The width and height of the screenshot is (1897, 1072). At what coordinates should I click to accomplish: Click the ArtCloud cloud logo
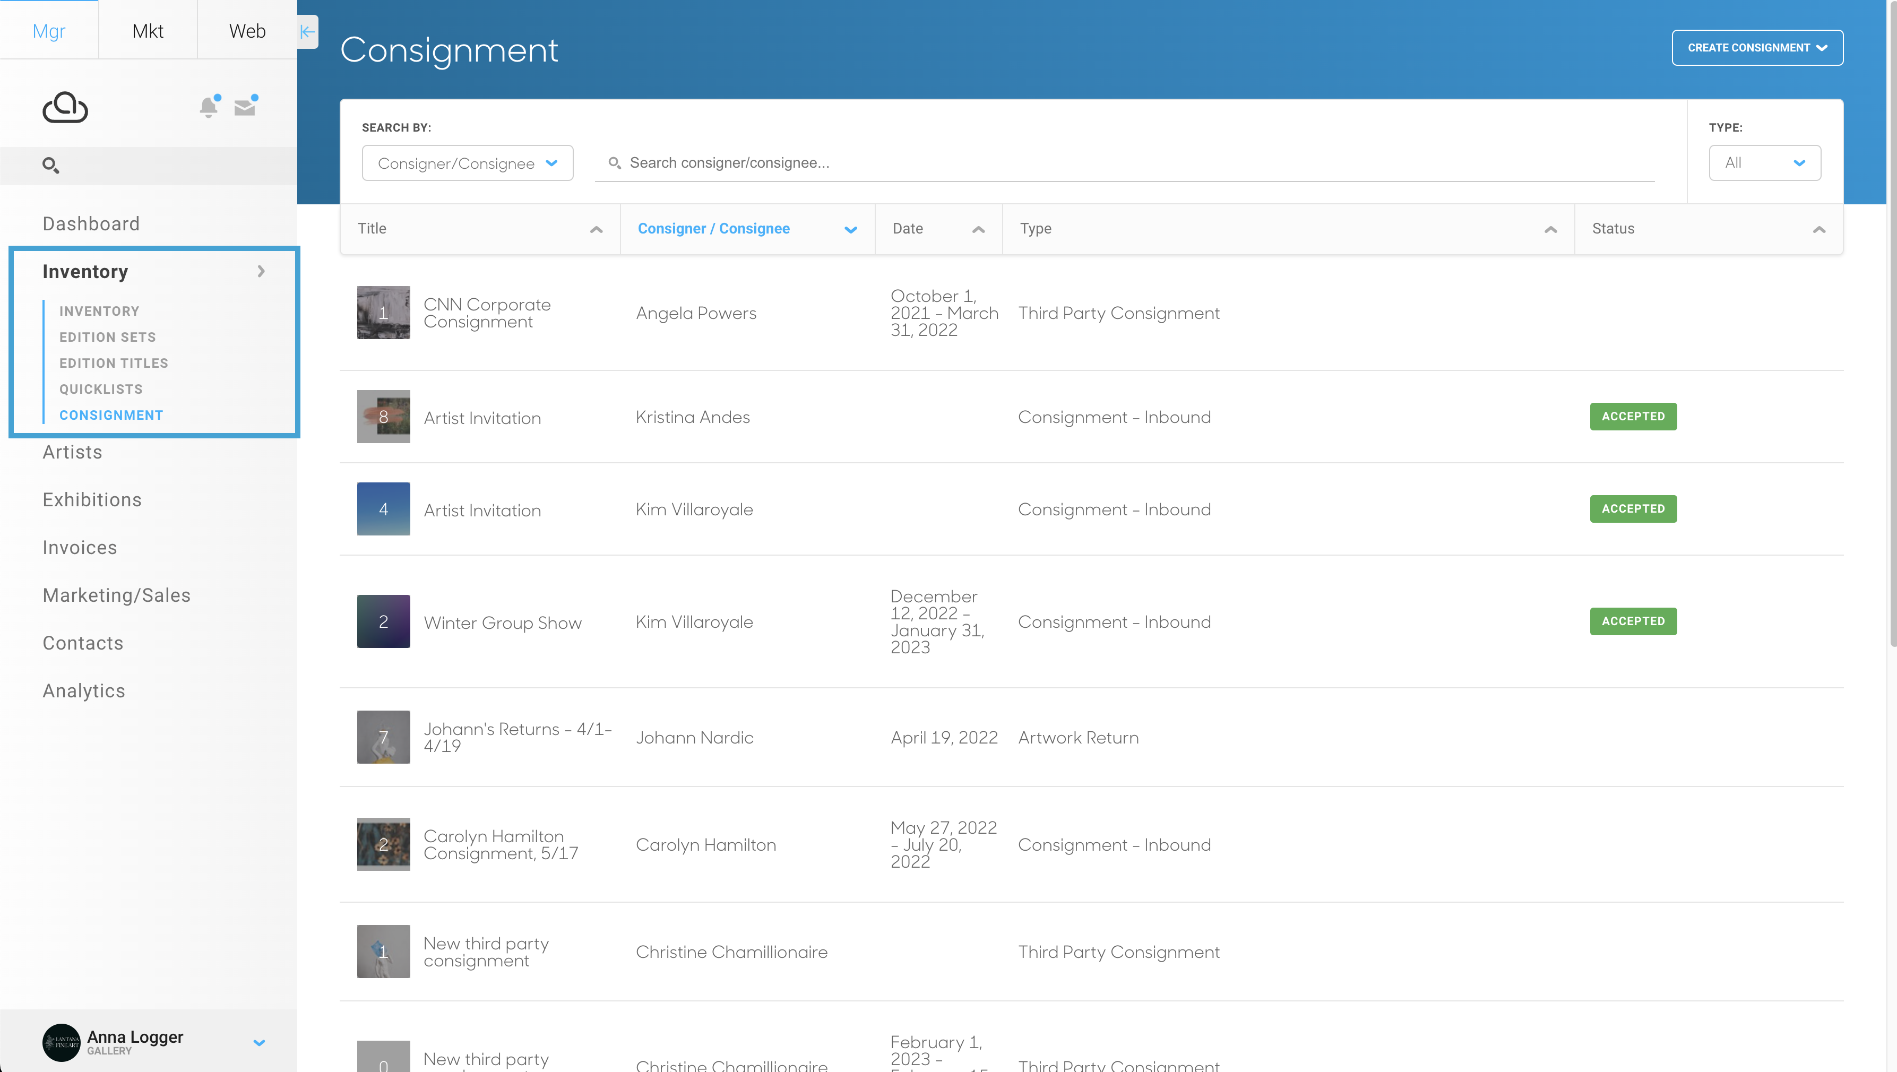coord(65,107)
